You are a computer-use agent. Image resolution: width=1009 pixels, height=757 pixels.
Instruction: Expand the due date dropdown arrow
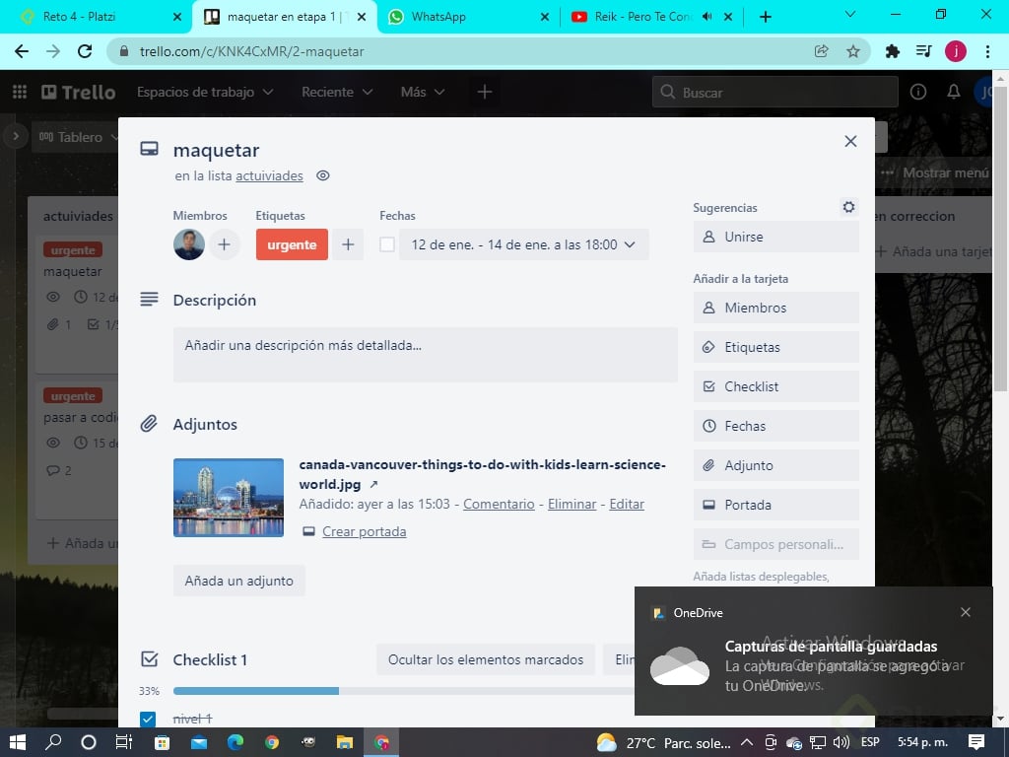click(633, 244)
